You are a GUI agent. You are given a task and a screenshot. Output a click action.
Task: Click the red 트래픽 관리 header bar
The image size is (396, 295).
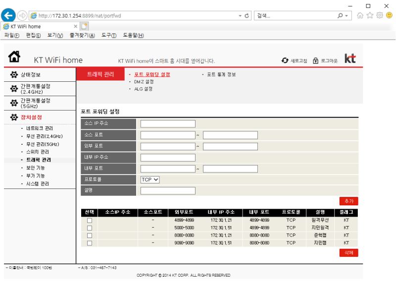click(101, 74)
